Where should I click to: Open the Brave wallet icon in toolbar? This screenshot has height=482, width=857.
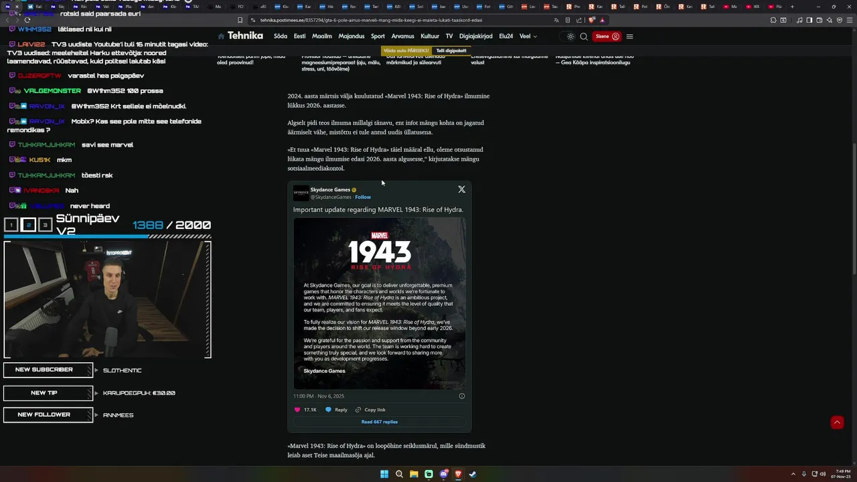tap(819, 20)
